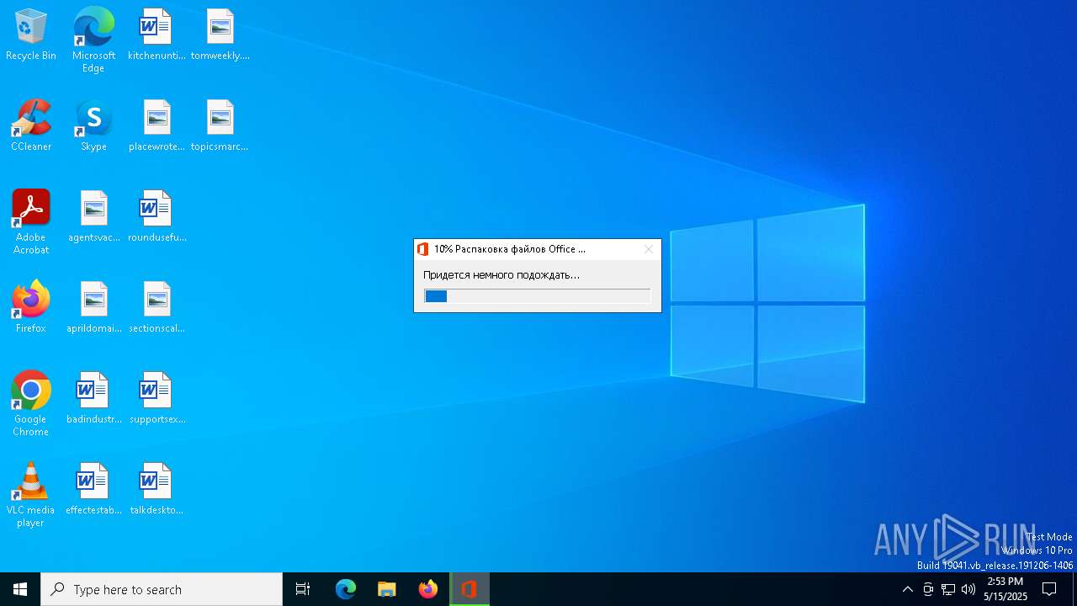Select the Skype desktop shortcut
Viewport: 1077px width, 606px height.
click(x=93, y=126)
